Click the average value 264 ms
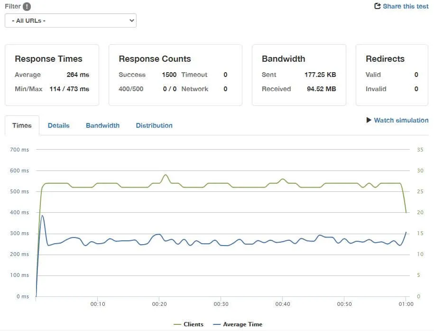Viewport: 434px width, 332px height. click(78, 75)
